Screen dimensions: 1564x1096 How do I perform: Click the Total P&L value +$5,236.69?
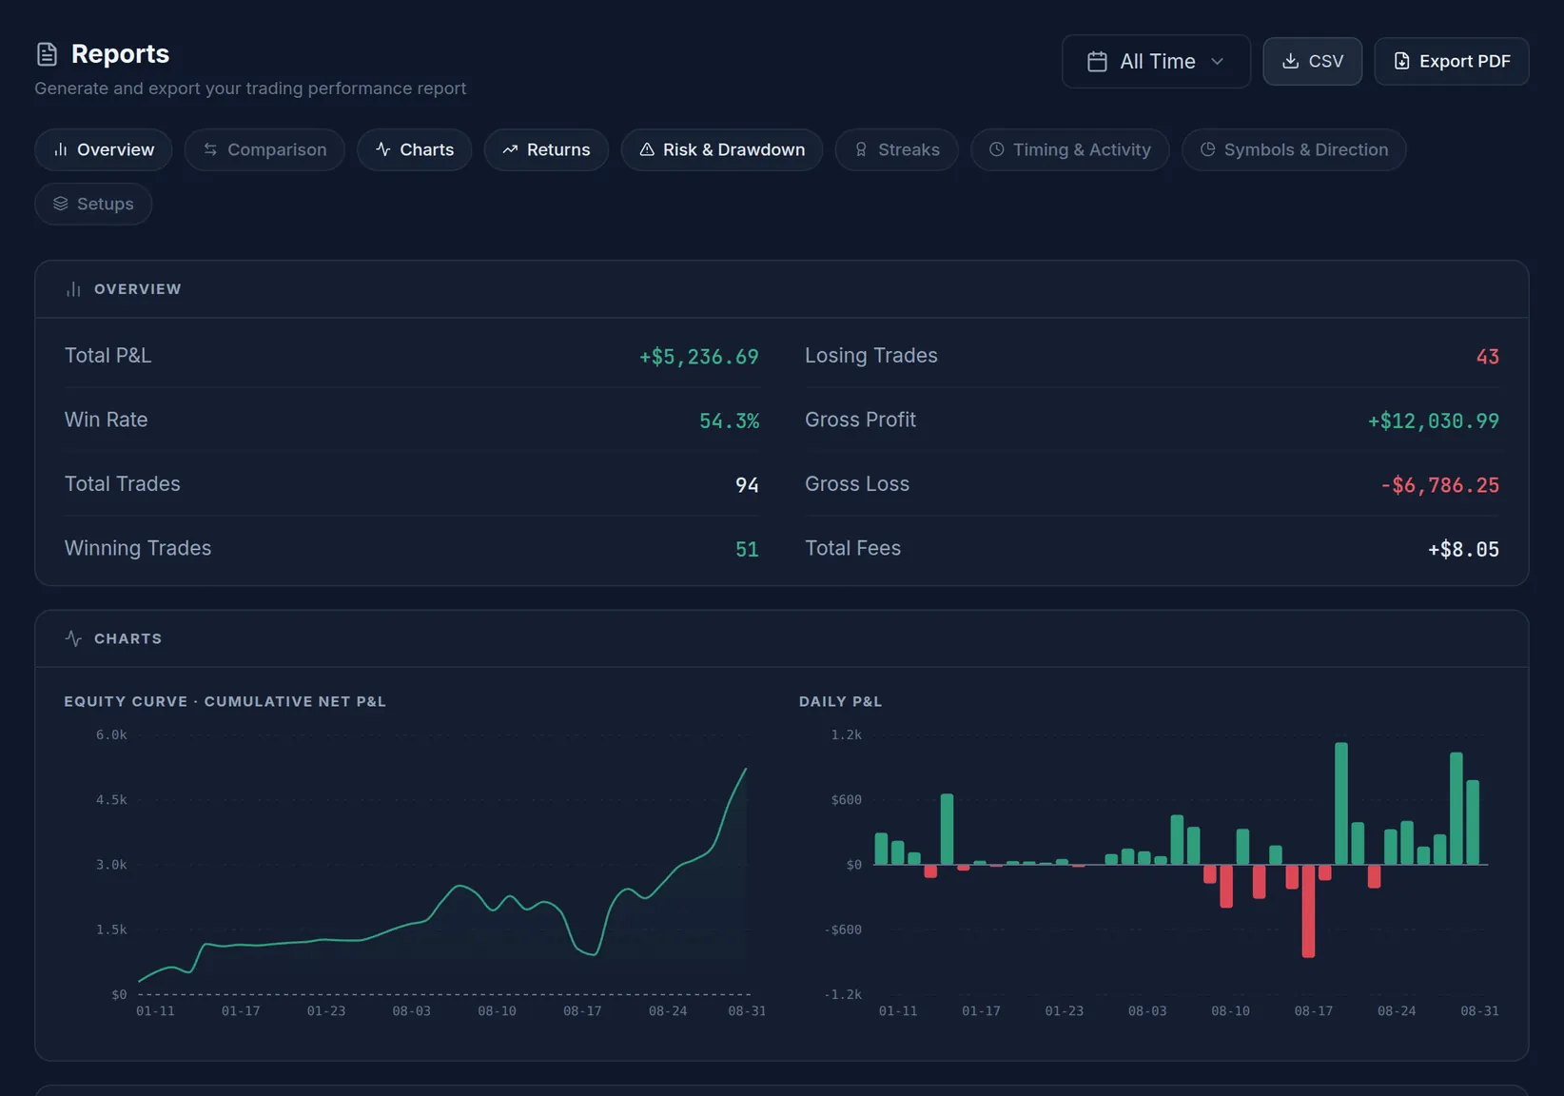698,357
